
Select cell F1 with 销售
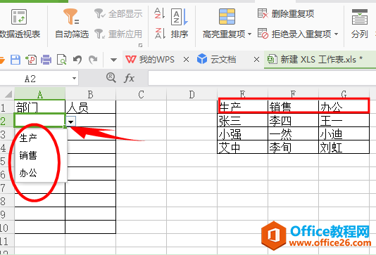293,107
